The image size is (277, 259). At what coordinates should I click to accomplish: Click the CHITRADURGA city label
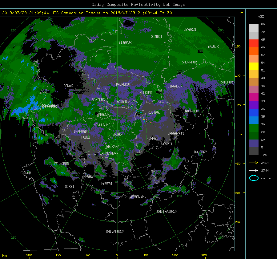(167, 212)
